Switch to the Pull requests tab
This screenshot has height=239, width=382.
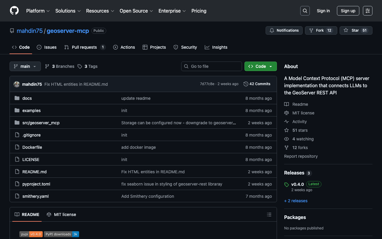click(84, 47)
